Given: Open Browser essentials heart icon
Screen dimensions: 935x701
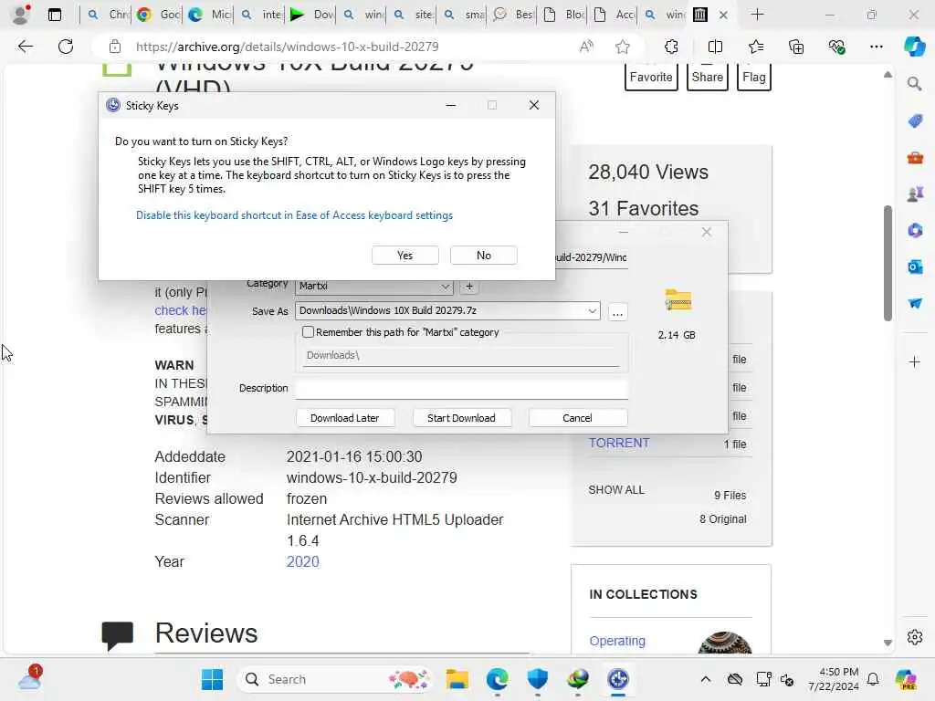Looking at the screenshot, I should click(x=836, y=47).
